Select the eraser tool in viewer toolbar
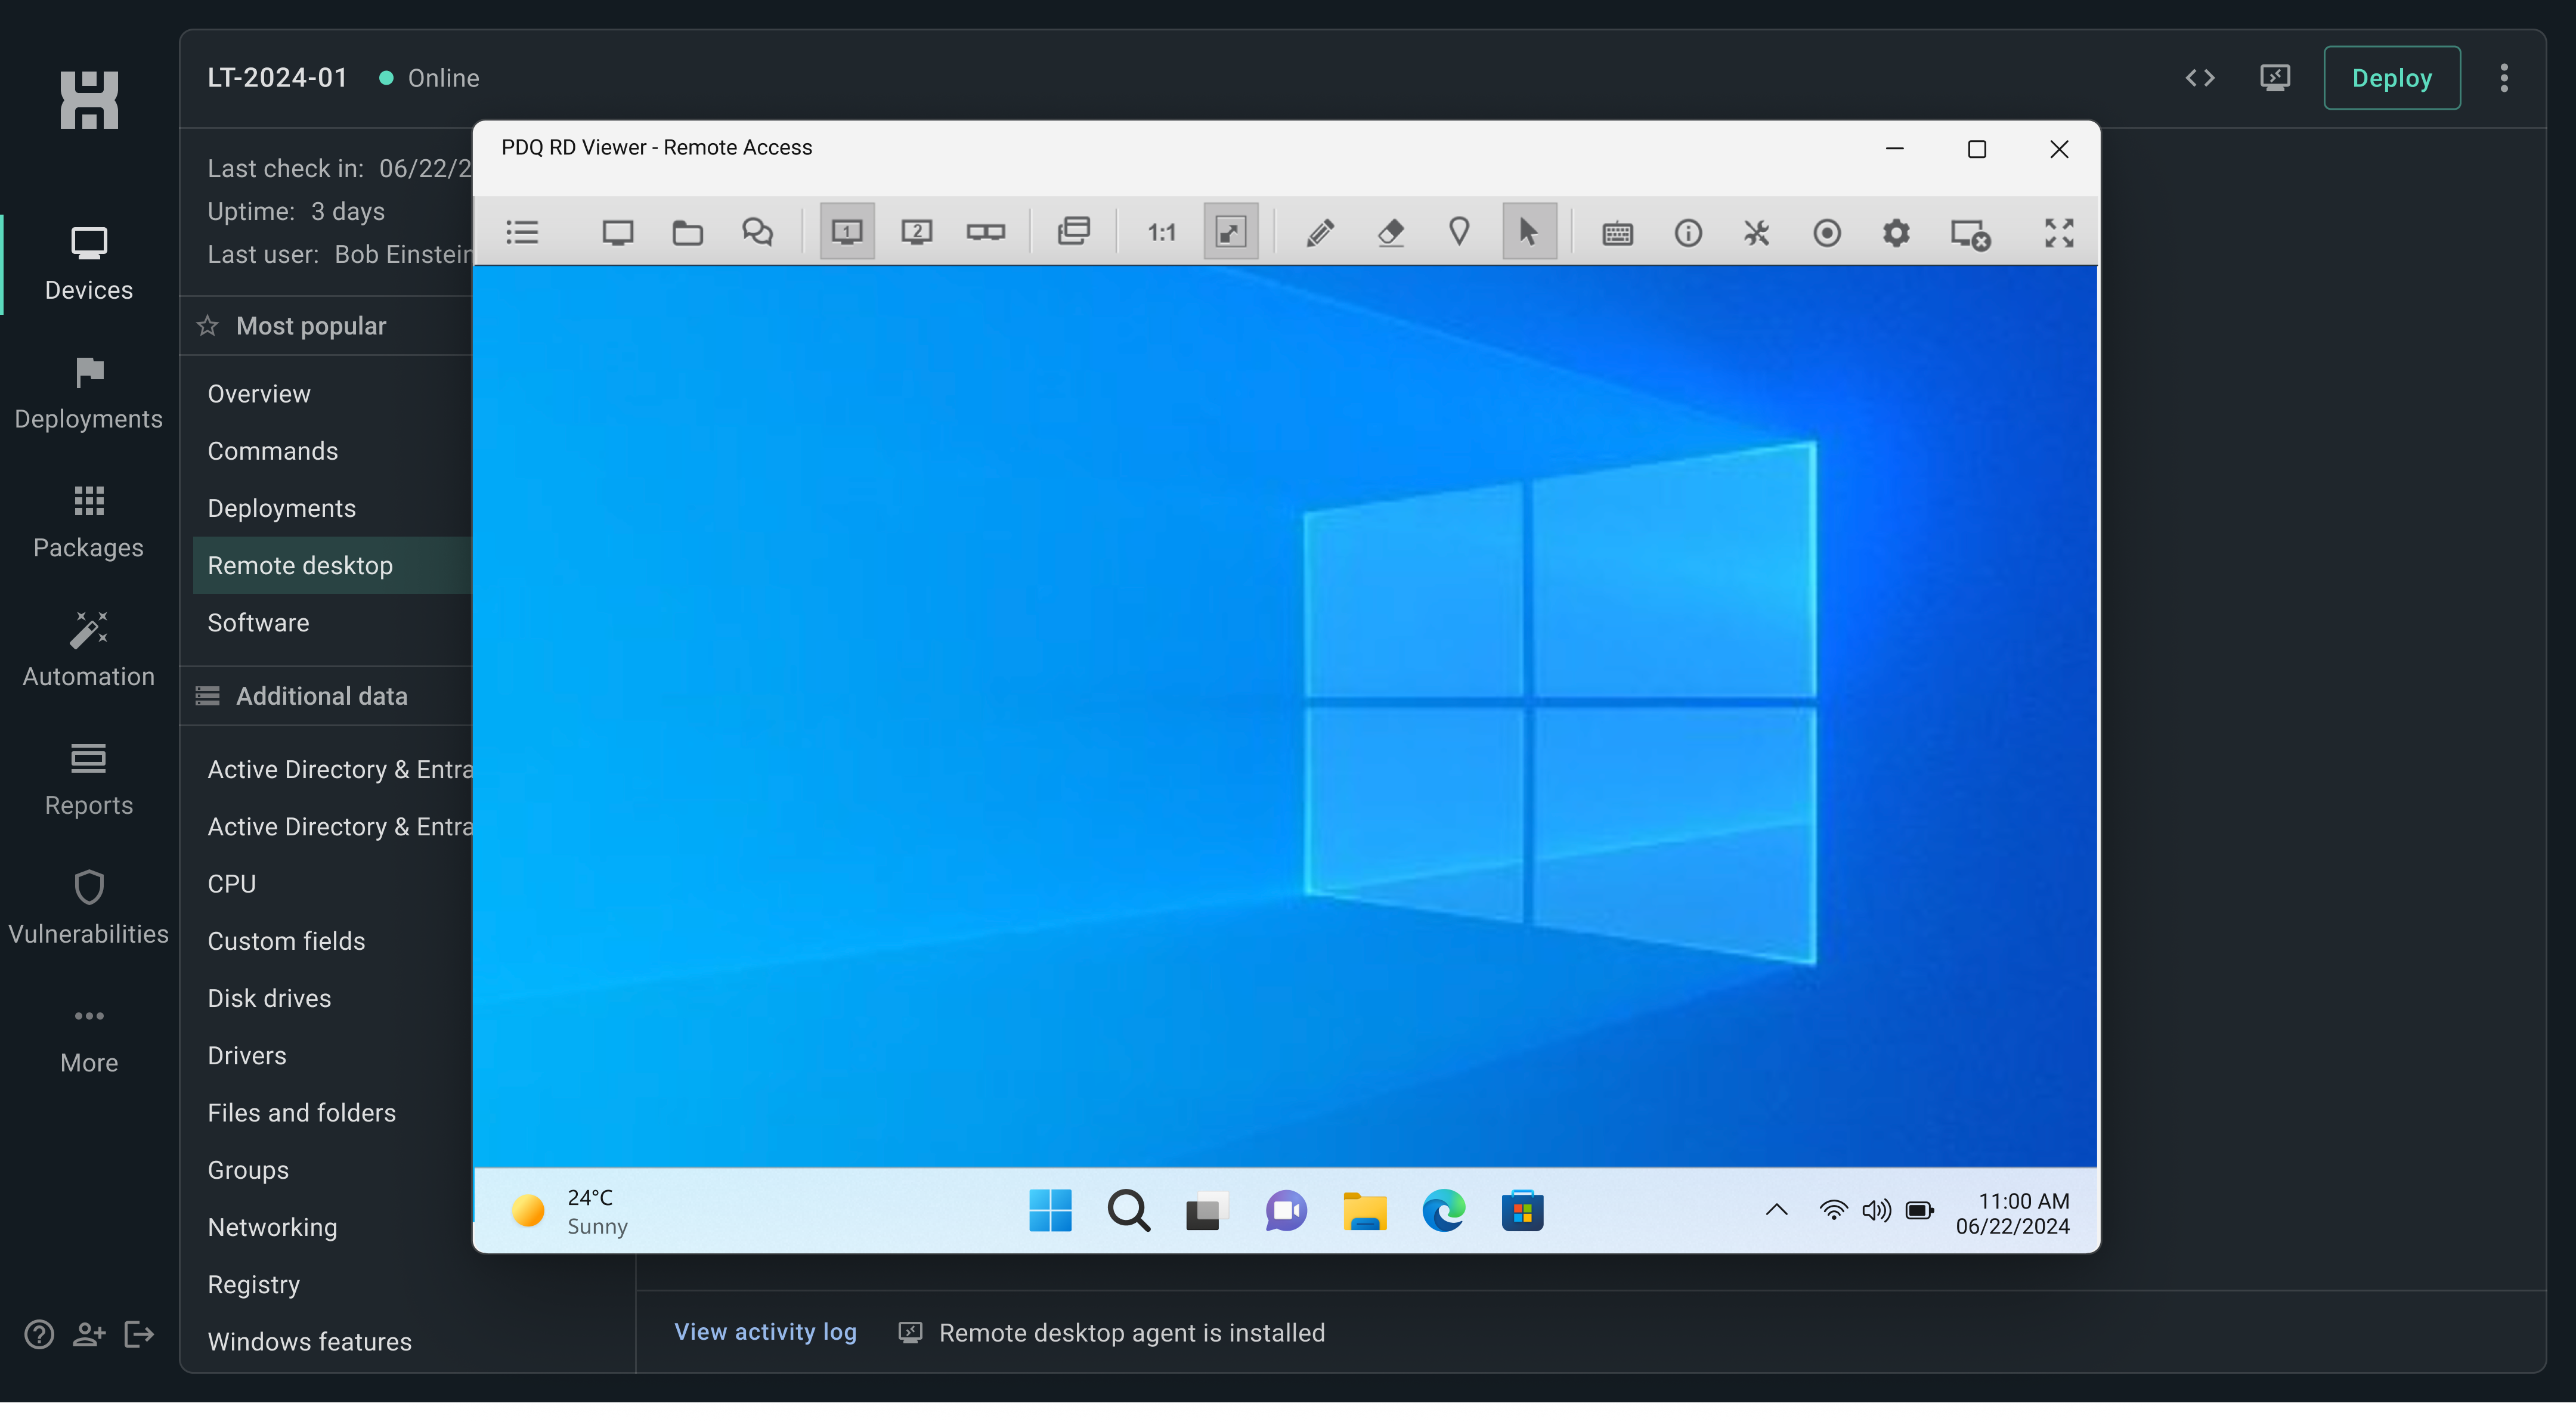The image size is (2576, 1425). pos(1390,233)
